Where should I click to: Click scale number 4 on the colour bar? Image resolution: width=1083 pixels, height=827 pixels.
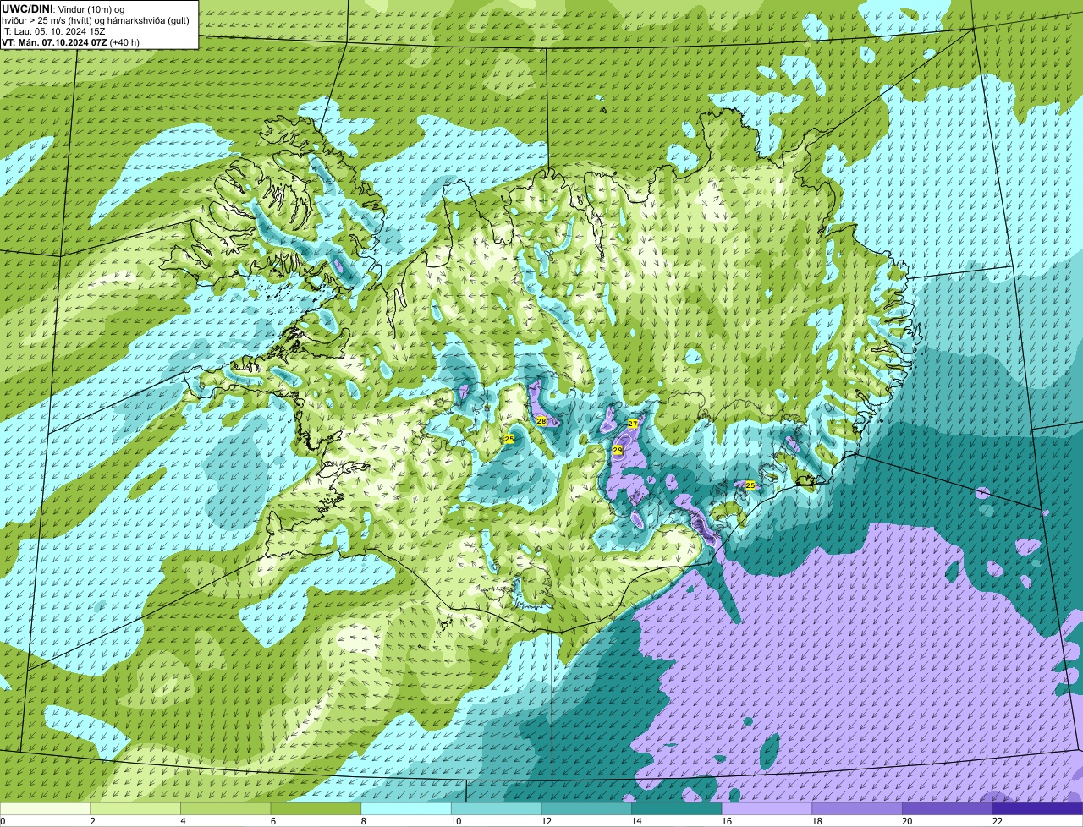tap(183, 821)
